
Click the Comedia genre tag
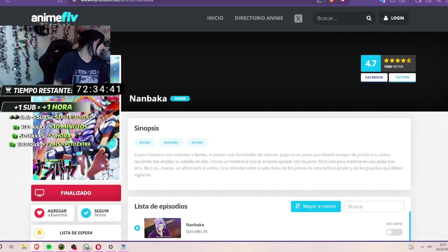click(x=171, y=142)
